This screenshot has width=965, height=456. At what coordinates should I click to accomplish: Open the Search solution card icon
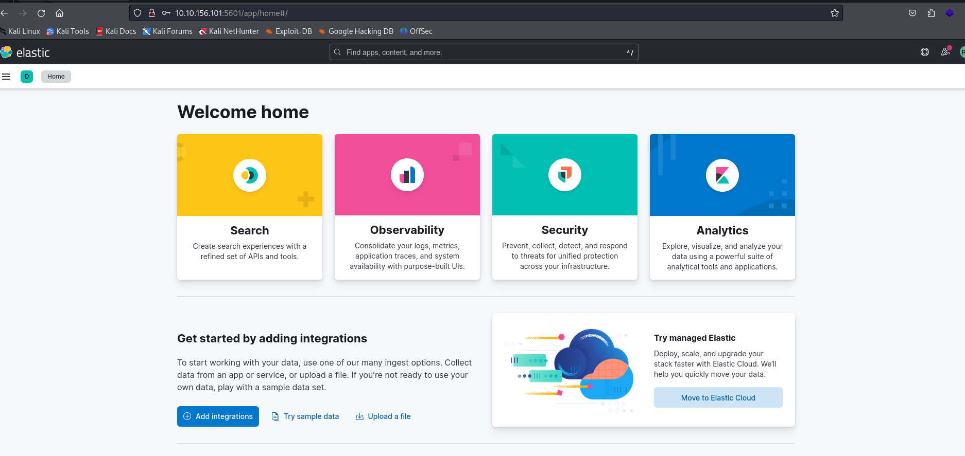(x=250, y=175)
